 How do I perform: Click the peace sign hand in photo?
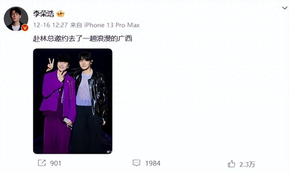(x=50, y=64)
